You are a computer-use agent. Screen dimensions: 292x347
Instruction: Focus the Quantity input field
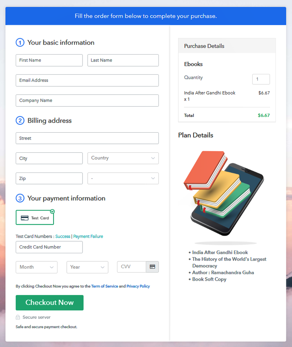coord(261,79)
